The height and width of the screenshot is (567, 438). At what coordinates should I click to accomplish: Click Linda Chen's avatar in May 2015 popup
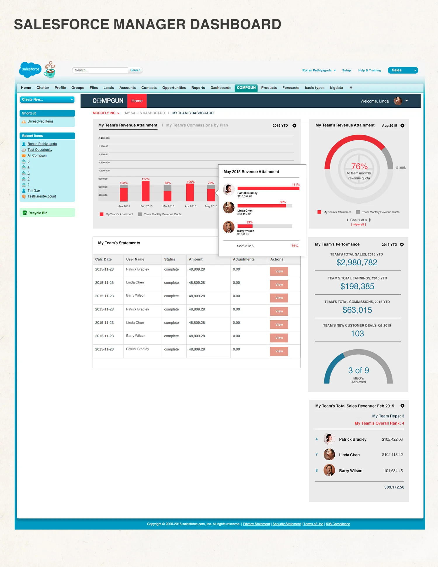[229, 207]
